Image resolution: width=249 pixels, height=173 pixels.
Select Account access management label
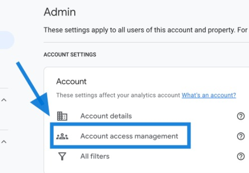pyautogui.click(x=129, y=136)
